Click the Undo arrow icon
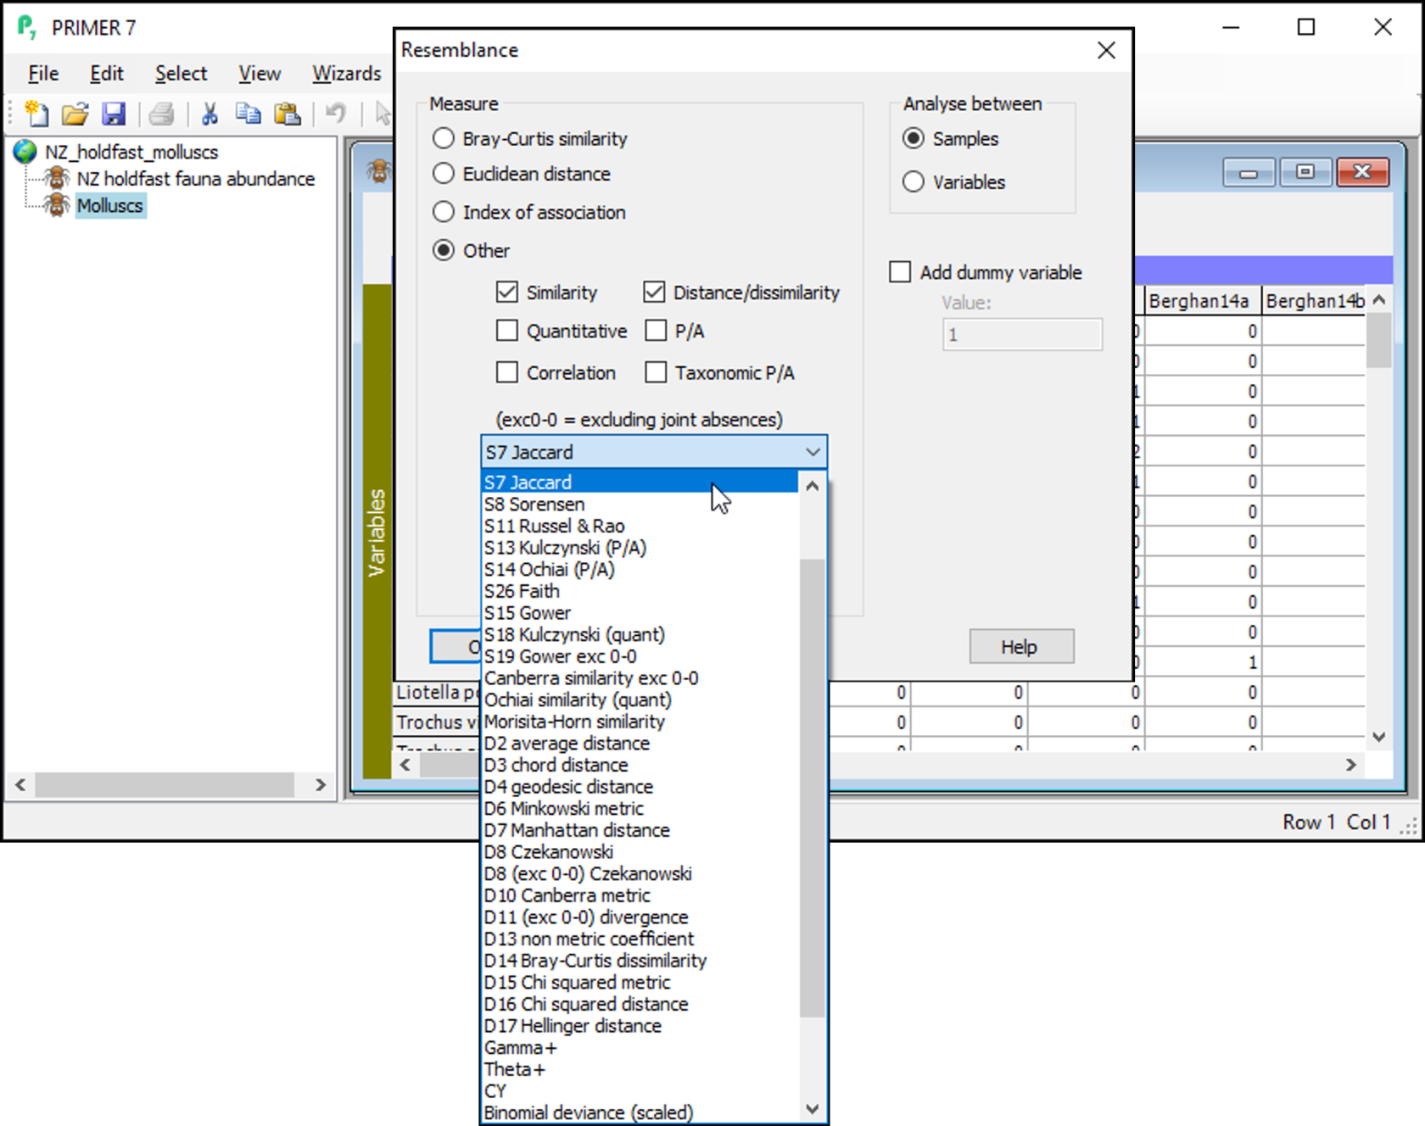The image size is (1425, 1126). [x=336, y=113]
